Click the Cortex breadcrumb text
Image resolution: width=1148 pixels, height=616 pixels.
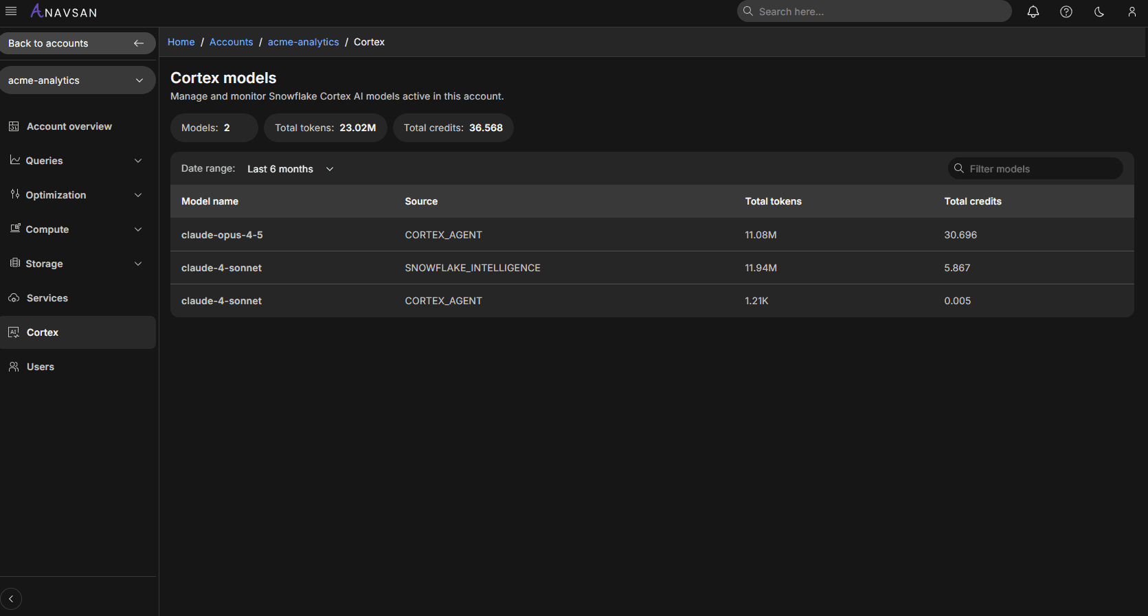pyautogui.click(x=369, y=42)
